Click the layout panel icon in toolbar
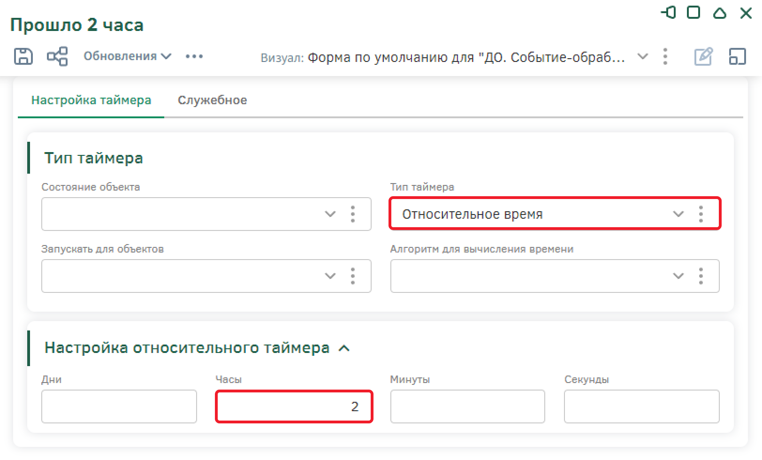This screenshot has height=460, width=762. (x=737, y=56)
